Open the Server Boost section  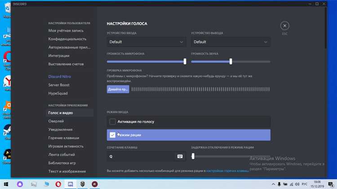point(59,85)
